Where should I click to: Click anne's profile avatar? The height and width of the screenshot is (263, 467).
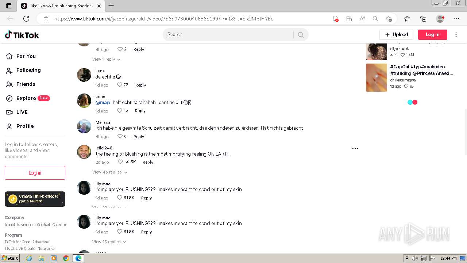[84, 100]
